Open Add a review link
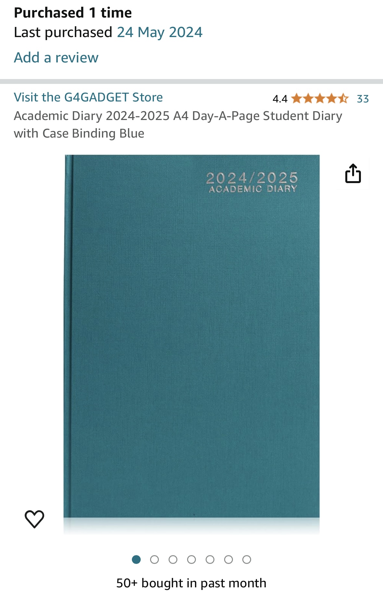383x601 pixels. [56, 58]
